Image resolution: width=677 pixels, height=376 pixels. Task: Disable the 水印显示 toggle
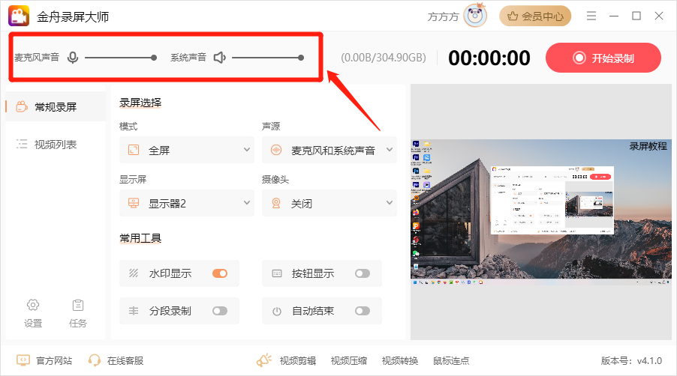220,273
